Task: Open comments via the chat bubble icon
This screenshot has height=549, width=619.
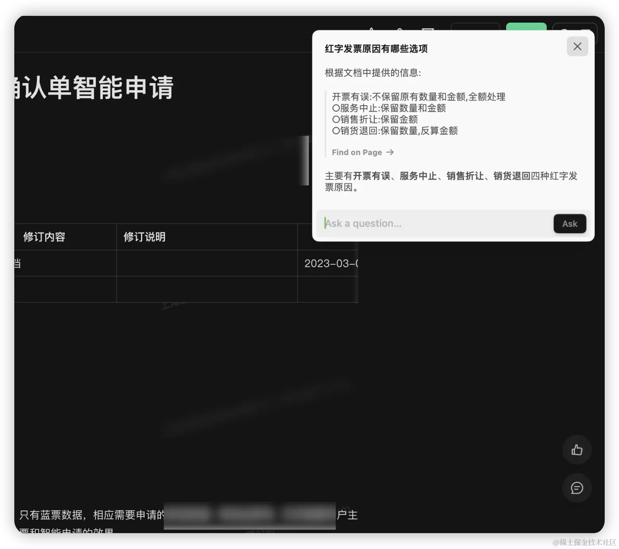Action: coord(577,488)
